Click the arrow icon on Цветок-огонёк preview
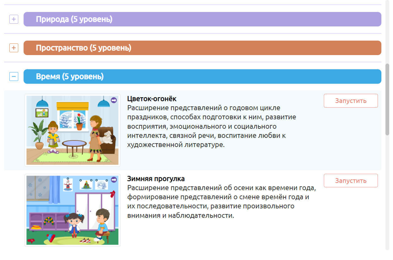Screen dimensions: 393x260 (114, 100)
